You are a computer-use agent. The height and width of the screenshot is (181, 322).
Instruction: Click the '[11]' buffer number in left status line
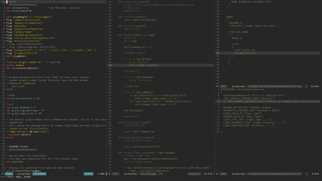point(9,174)
